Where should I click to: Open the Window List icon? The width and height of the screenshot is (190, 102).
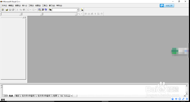click(46, 10)
